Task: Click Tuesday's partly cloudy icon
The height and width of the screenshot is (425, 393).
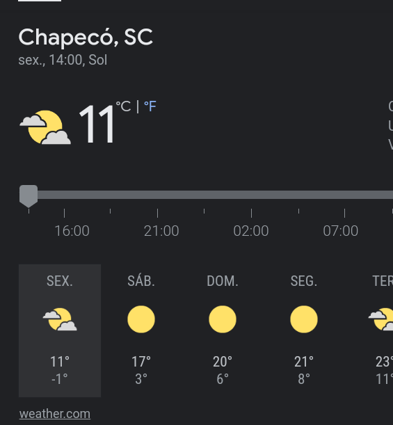Action: [380, 319]
